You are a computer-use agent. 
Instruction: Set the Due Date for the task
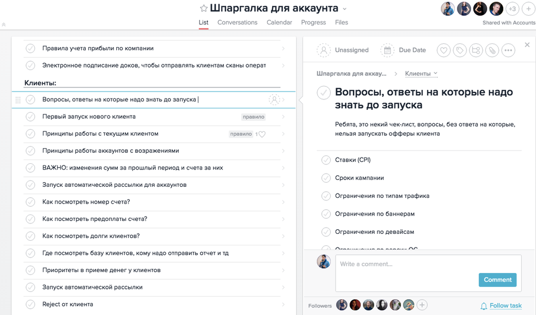(x=404, y=50)
